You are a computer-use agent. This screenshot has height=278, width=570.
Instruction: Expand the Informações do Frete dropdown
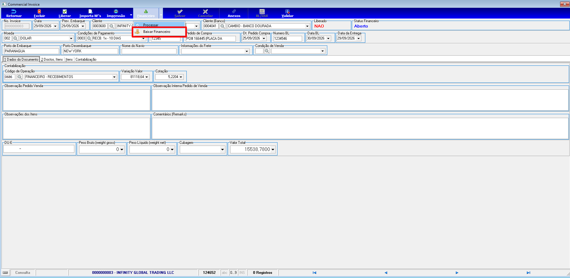[x=247, y=51]
